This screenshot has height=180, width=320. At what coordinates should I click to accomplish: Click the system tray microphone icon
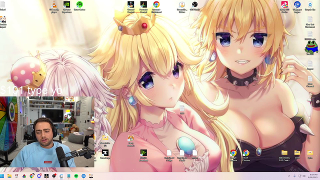(x=294, y=176)
